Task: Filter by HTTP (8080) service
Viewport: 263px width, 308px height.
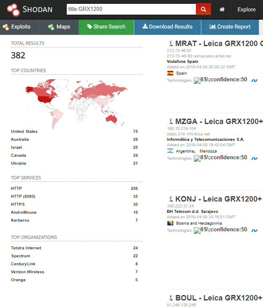Action: pos(23,197)
